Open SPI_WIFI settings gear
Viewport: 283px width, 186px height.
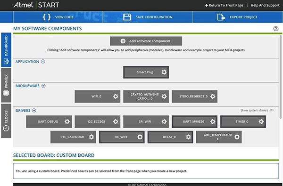[164, 121]
